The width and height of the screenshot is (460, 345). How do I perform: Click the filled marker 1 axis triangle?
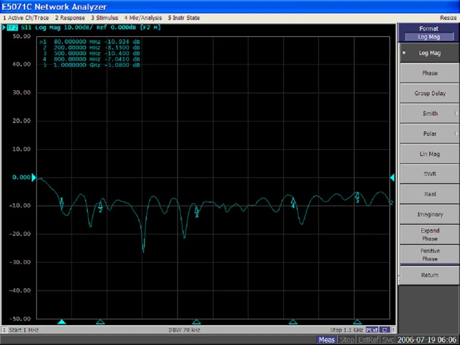coord(62,322)
